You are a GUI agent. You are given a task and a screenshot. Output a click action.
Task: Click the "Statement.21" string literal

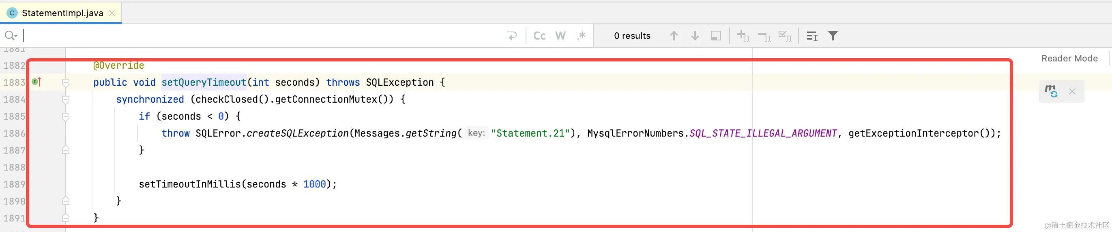[530, 133]
